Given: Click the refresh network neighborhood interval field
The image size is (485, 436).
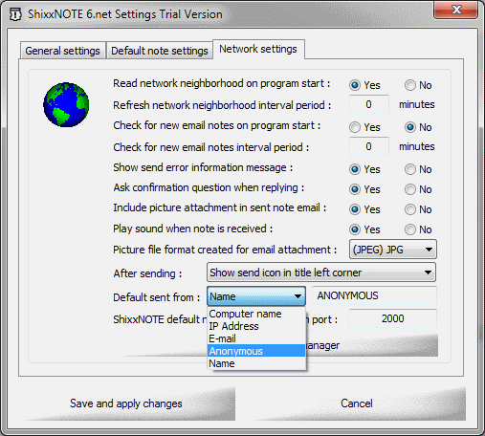Looking at the screenshot, I should (x=369, y=104).
